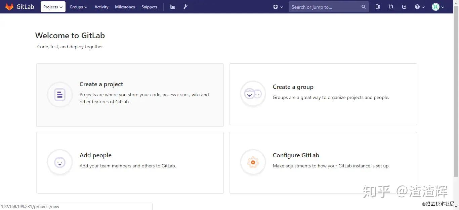This screenshot has width=459, height=210.
Task: Open the Groups dropdown
Action: point(78,7)
